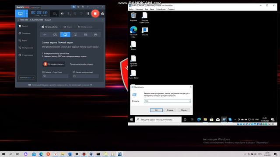Select the Recycle Bin icon in the VM
The width and height of the screenshot is (280, 157).
133,17
